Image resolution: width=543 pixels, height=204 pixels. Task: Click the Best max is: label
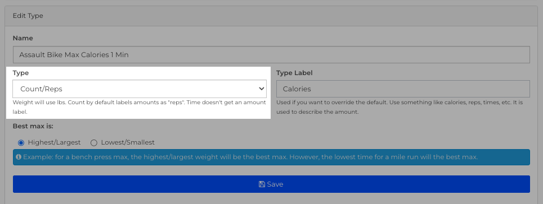pos(33,126)
